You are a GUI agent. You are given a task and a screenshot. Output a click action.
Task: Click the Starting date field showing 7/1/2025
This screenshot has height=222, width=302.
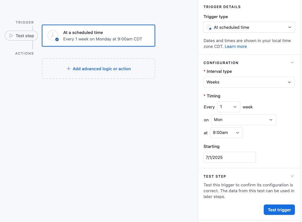pos(229,158)
